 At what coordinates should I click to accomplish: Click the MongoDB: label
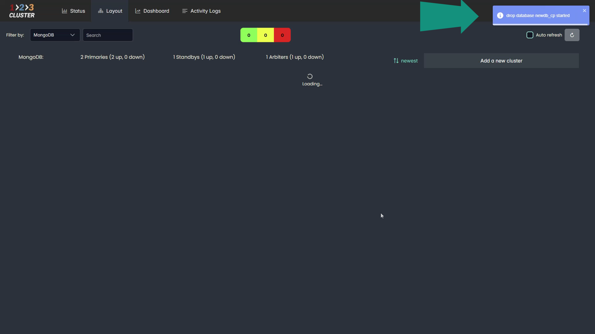[31, 57]
